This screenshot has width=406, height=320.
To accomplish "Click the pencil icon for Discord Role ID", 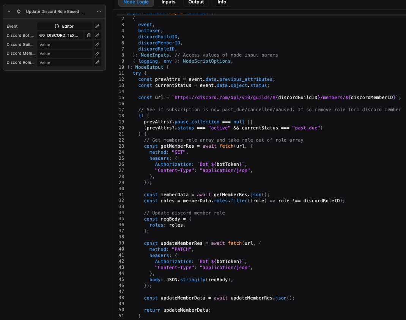I will point(98,63).
